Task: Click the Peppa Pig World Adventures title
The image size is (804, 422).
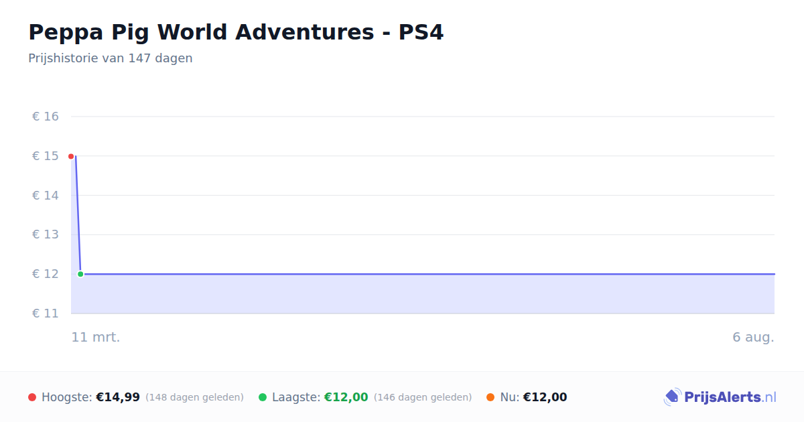Action: (x=236, y=32)
